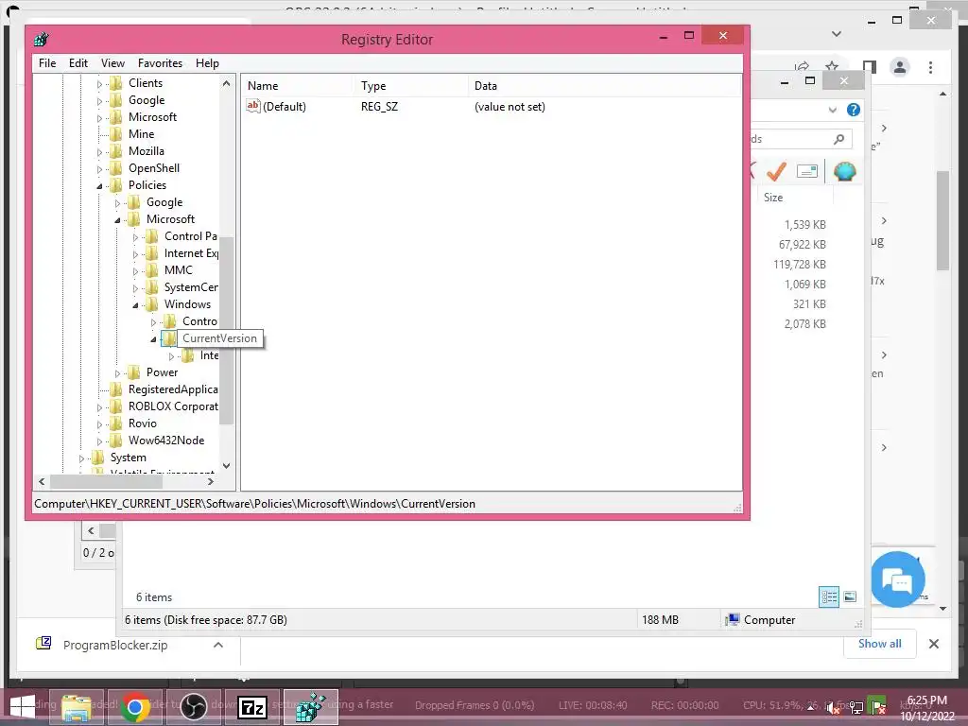
Task: Open File Explorer from the taskbar
Action: (76, 707)
